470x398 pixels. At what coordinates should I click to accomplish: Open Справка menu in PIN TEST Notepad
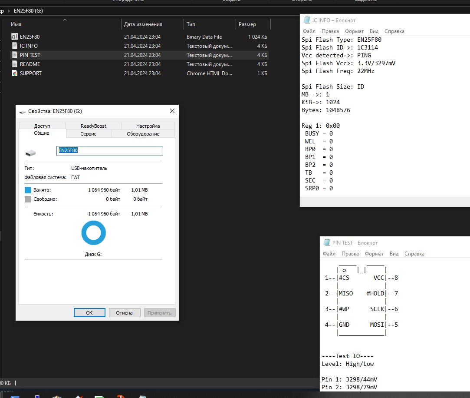(414, 254)
